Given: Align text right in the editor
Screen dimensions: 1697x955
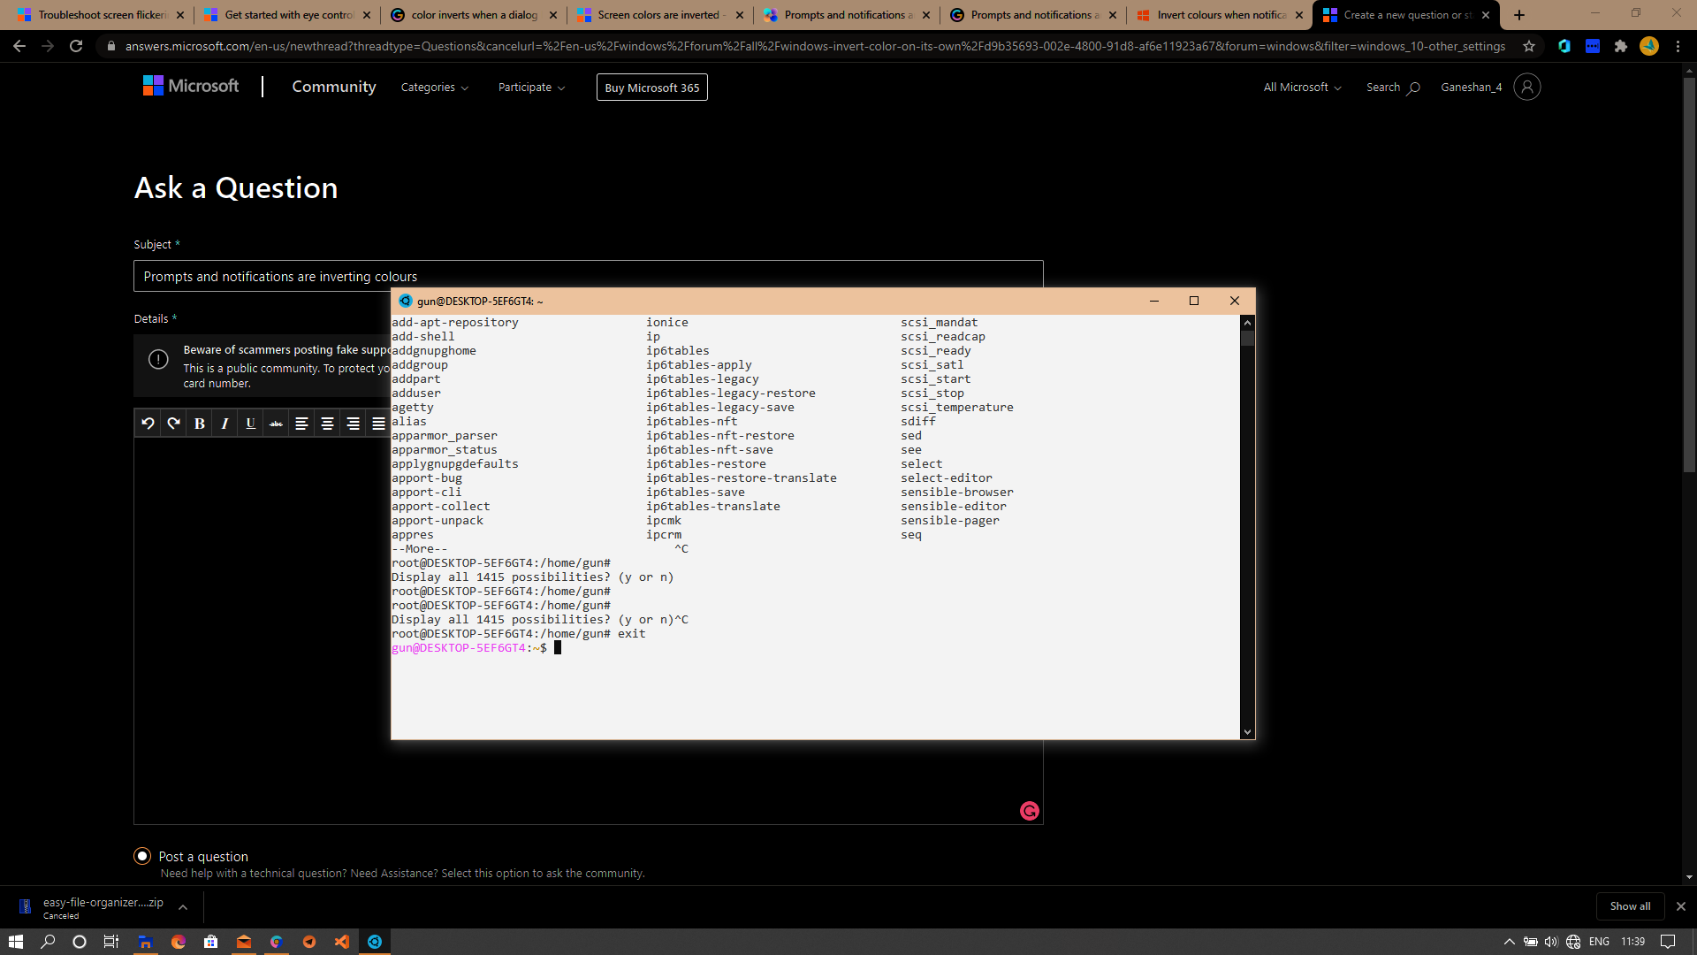Looking at the screenshot, I should pos(353,424).
